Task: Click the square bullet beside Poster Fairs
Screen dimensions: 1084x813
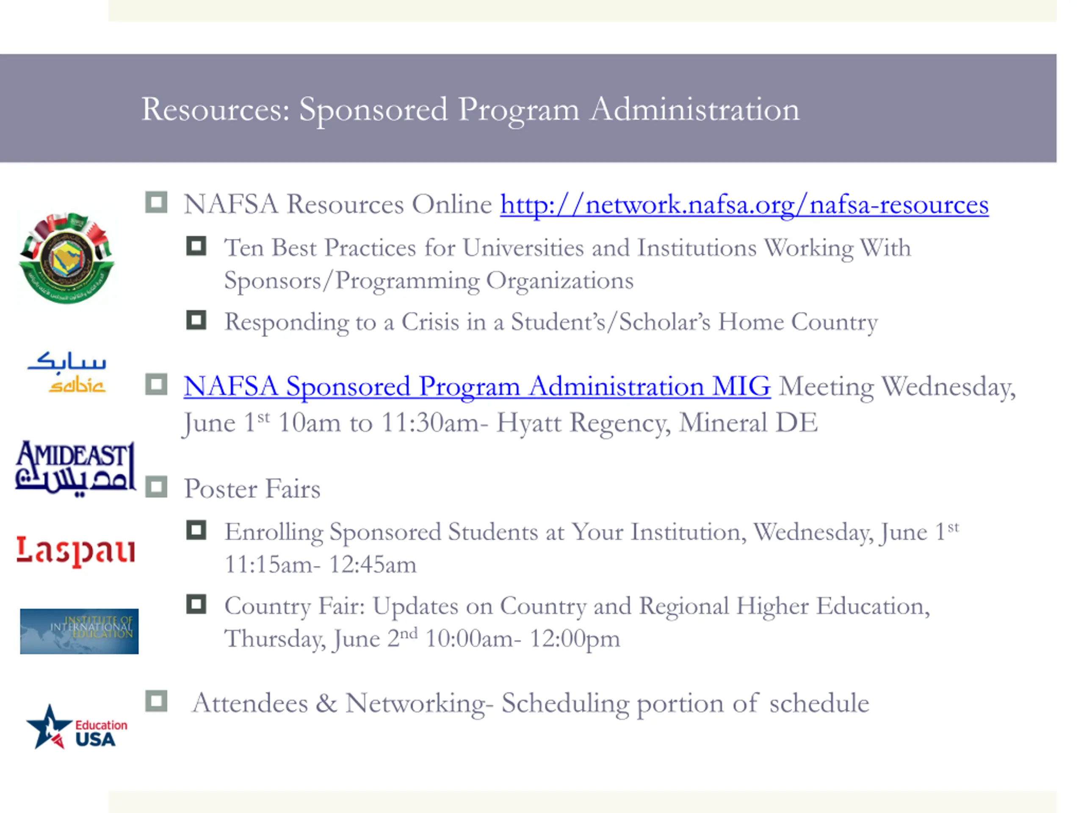Action: point(156,487)
